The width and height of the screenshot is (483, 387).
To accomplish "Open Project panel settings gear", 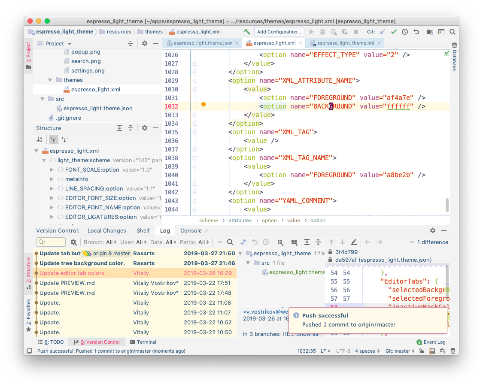I will (x=144, y=43).
